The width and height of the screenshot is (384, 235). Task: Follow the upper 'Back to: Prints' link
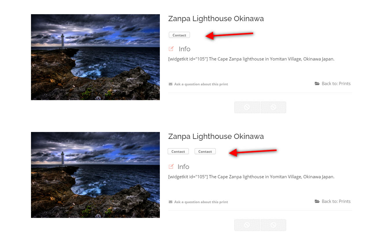[x=336, y=84]
